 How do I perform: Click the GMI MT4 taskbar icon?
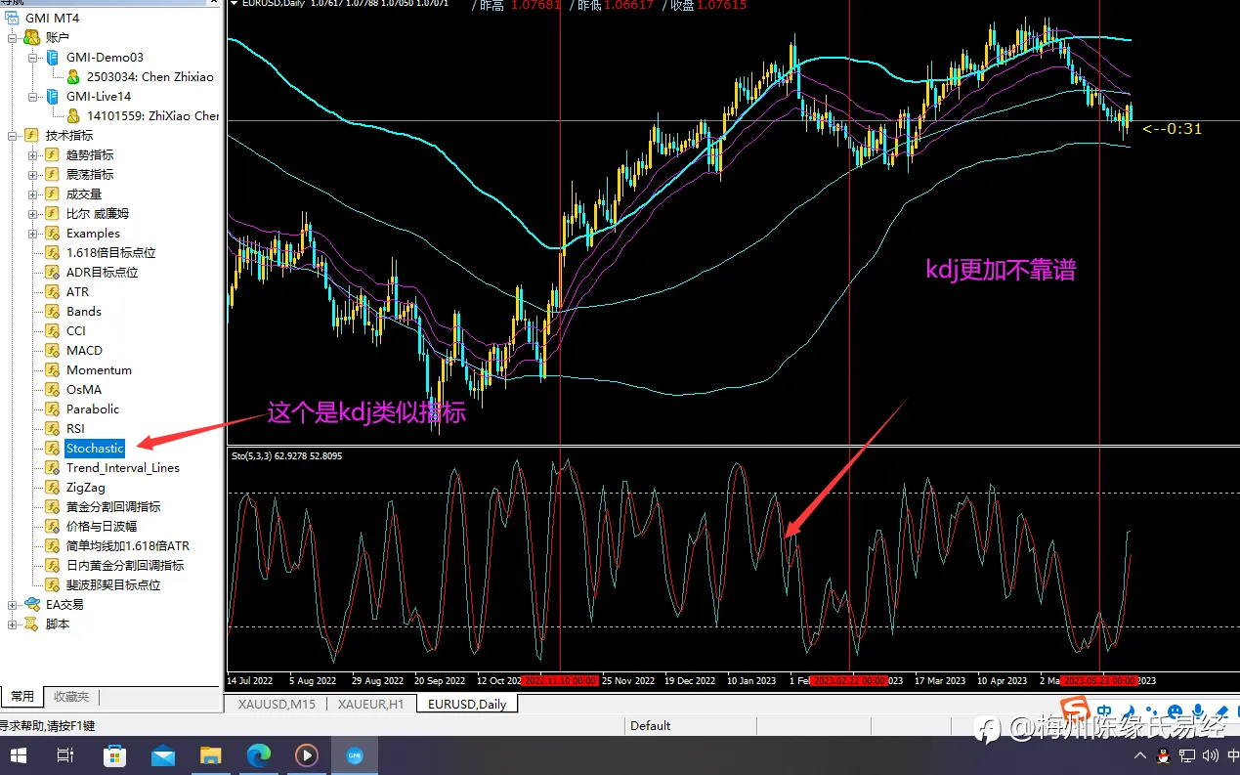tap(355, 755)
